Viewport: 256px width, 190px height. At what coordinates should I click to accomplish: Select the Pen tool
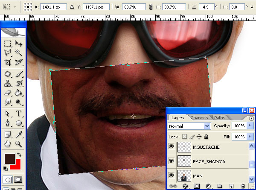tap(8, 123)
